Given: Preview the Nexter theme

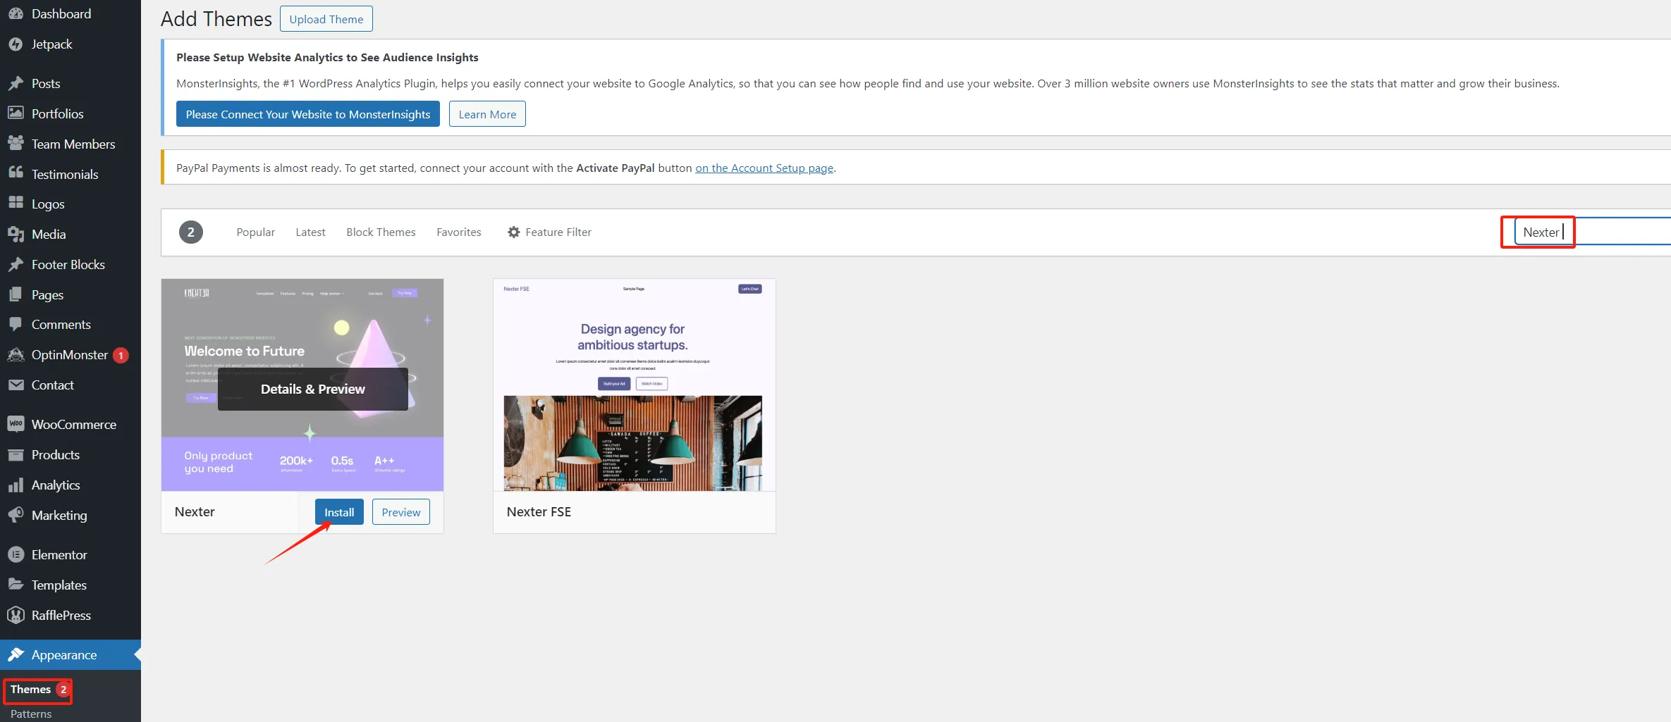Looking at the screenshot, I should pyautogui.click(x=401, y=512).
